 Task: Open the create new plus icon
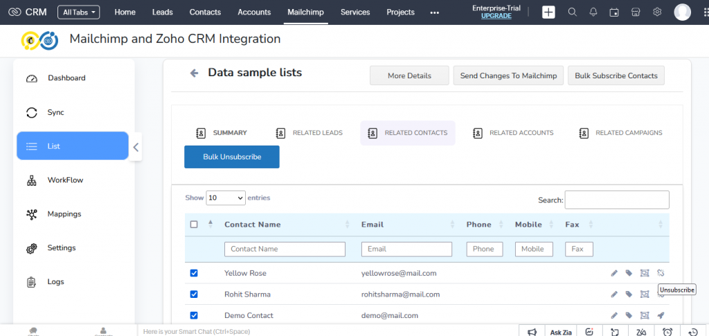(x=548, y=12)
